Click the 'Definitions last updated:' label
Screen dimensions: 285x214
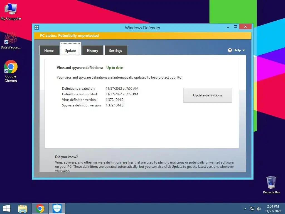80,94
